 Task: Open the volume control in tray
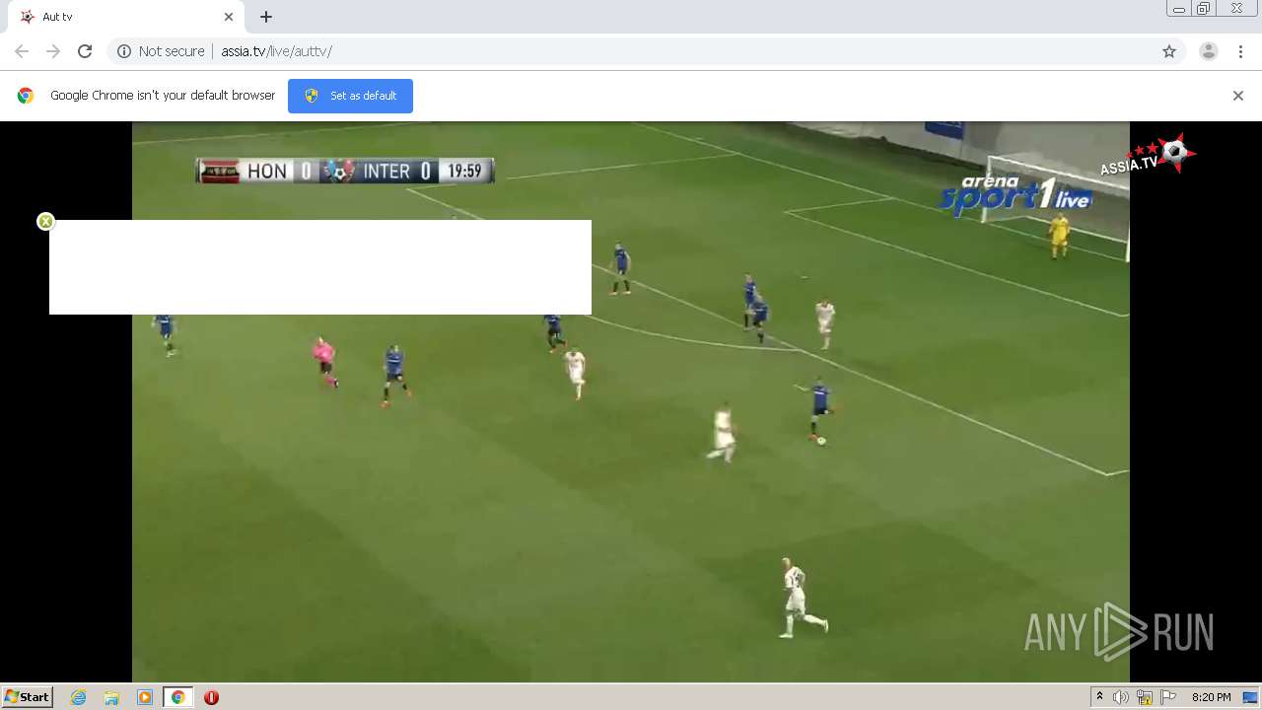[x=1121, y=697]
